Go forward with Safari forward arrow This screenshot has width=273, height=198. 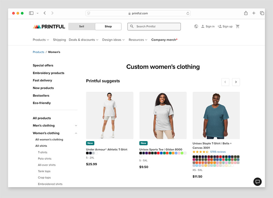click(x=52, y=13)
